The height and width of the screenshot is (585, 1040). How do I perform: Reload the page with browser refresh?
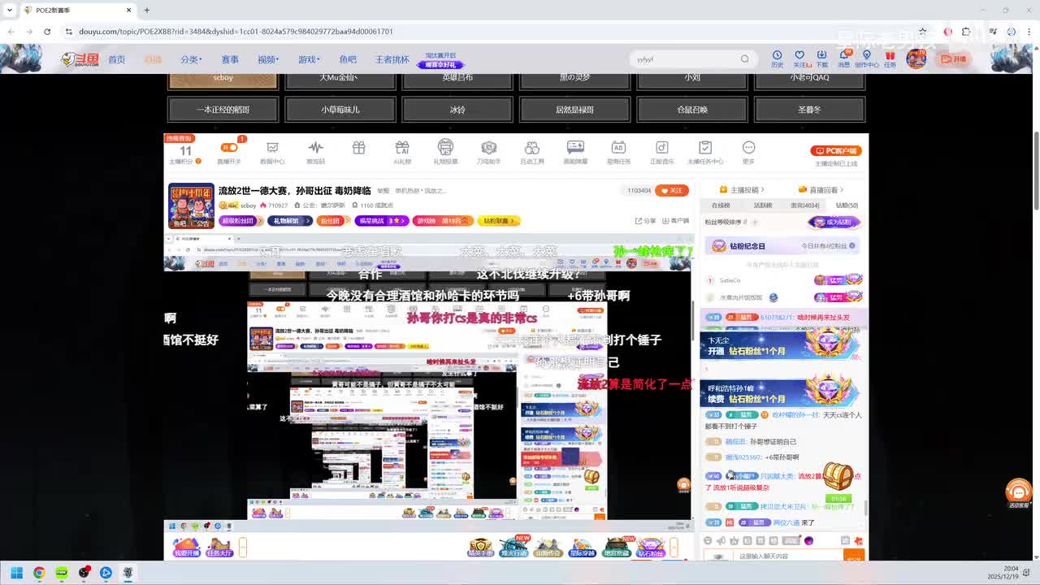coord(47,32)
